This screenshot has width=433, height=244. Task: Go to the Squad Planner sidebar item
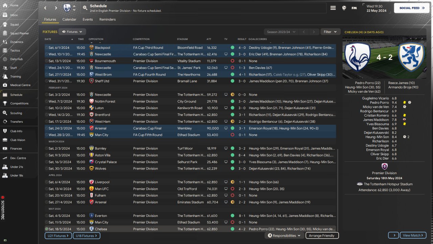[19, 33]
